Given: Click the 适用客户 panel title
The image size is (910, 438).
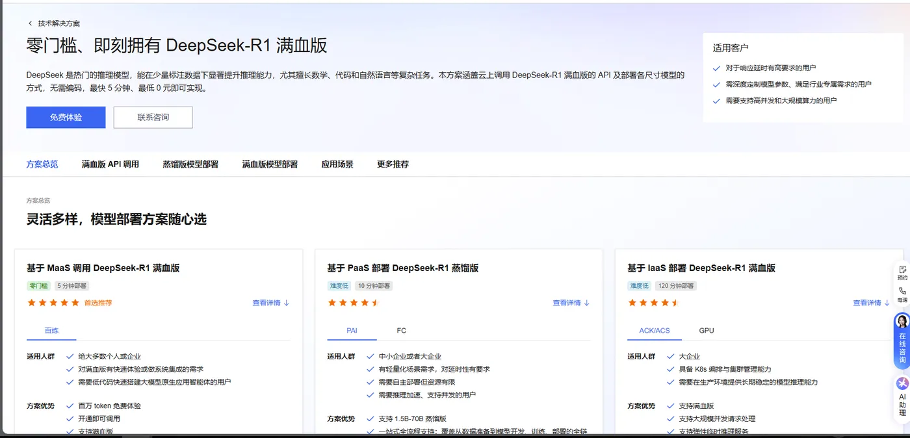Looking at the screenshot, I should pyautogui.click(x=731, y=48).
